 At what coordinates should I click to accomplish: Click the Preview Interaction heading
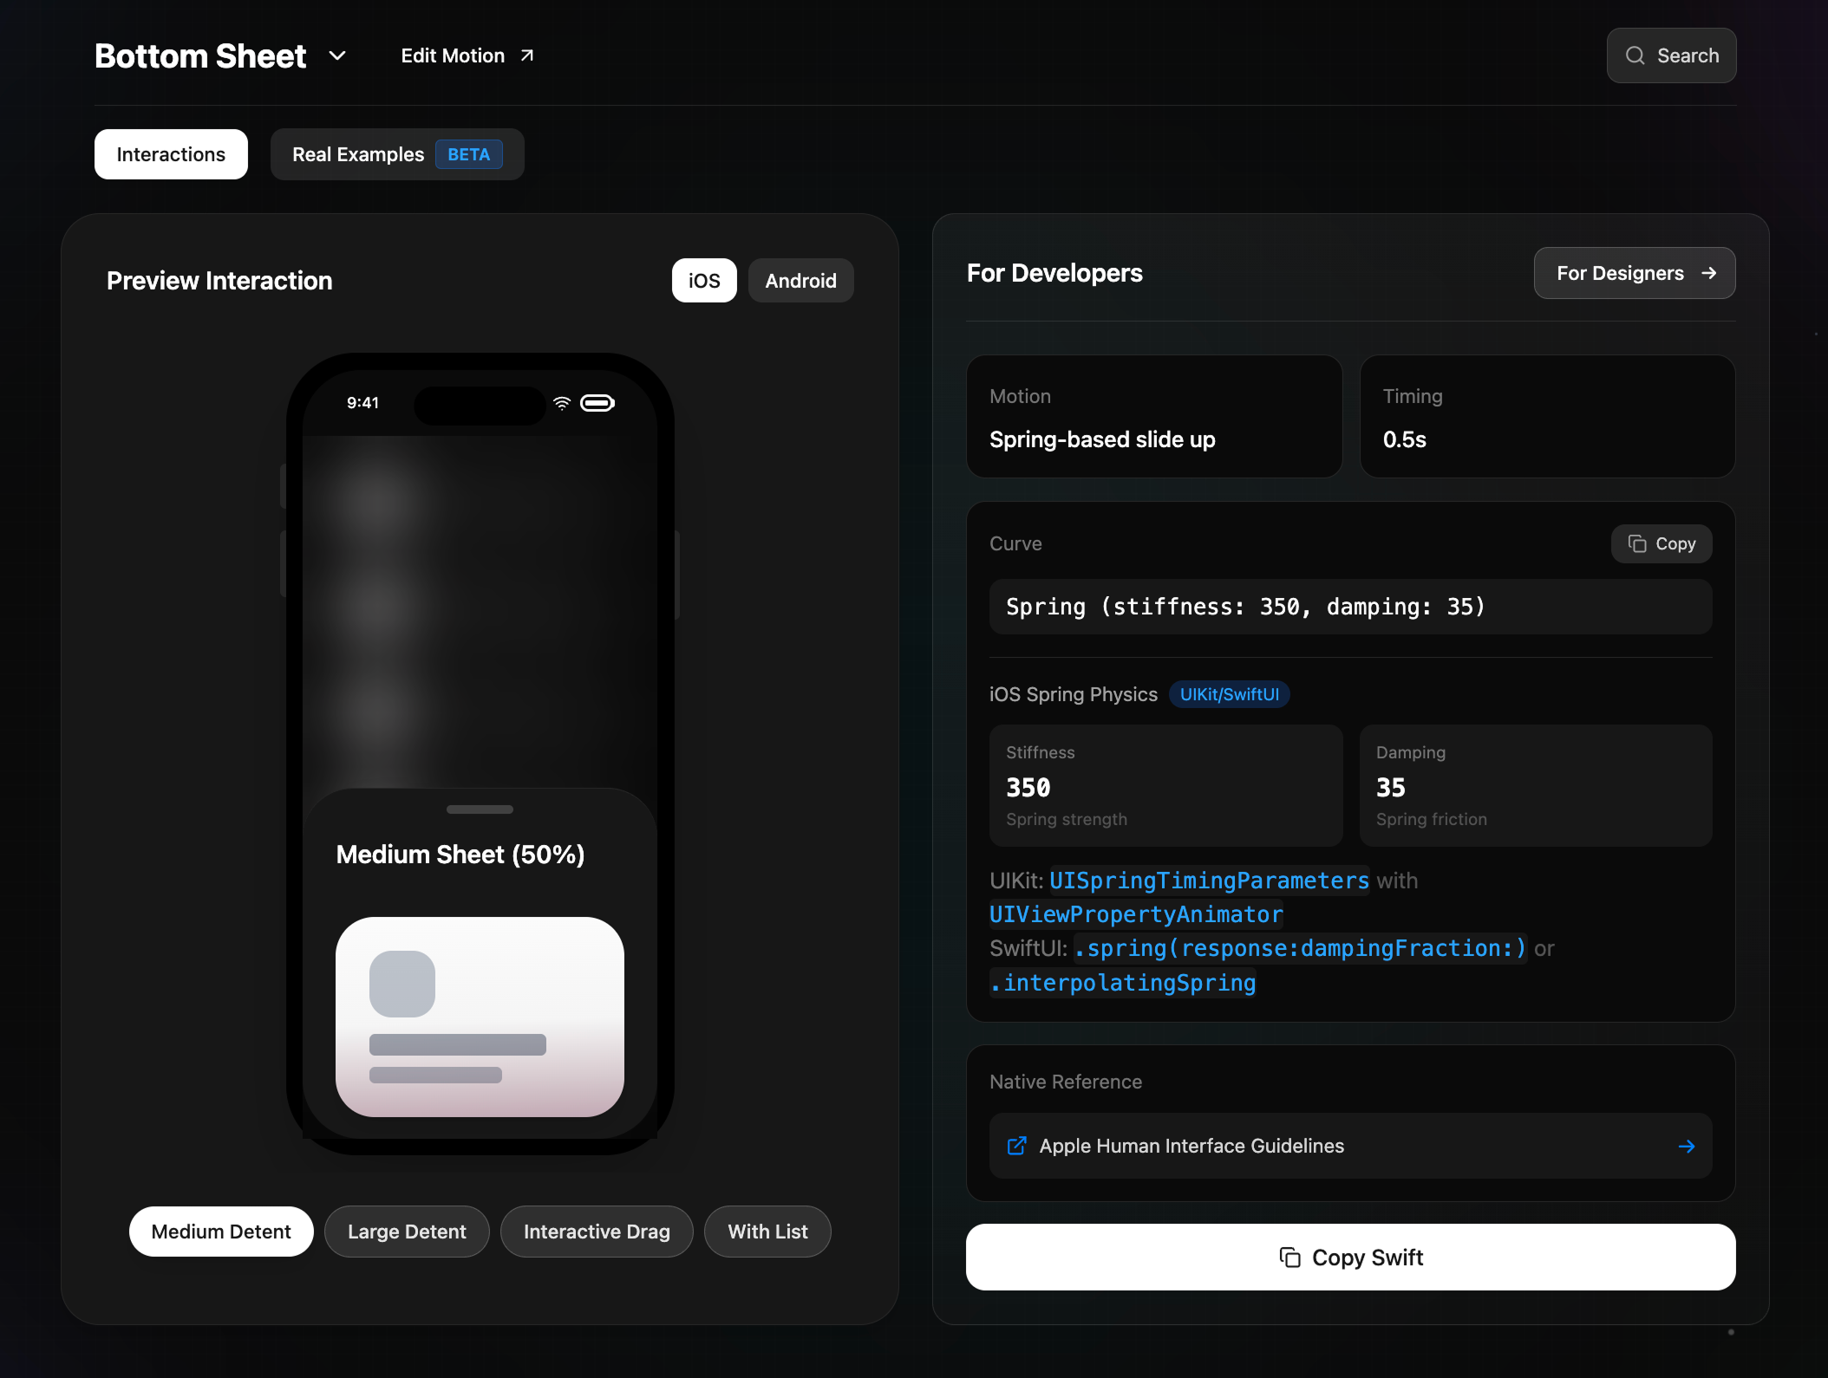pos(219,281)
